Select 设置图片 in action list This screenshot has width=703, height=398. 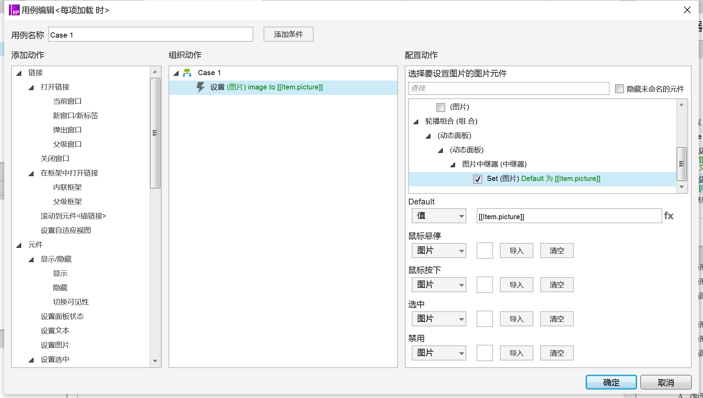55,345
